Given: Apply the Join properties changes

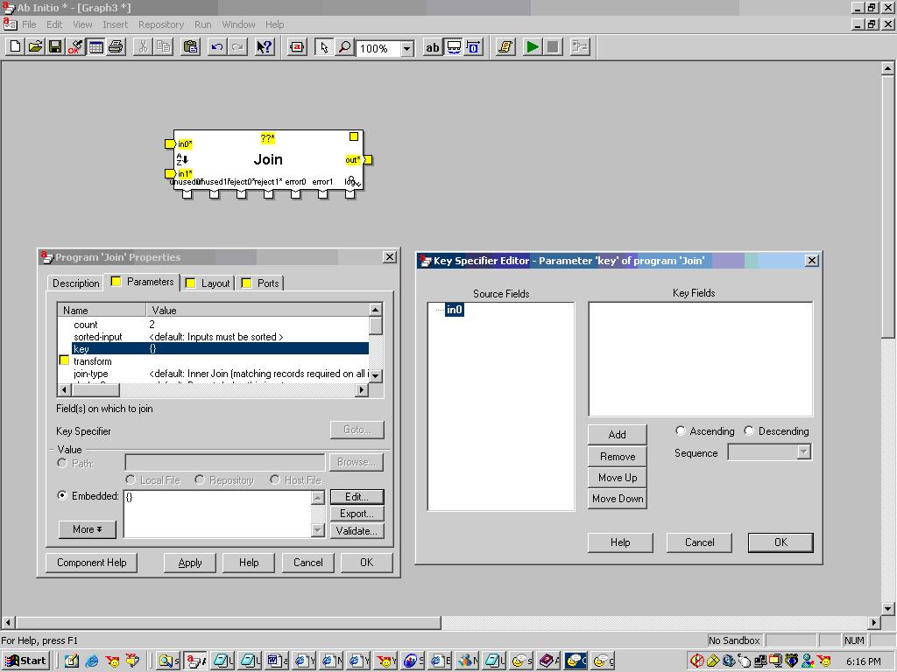Looking at the screenshot, I should point(189,563).
